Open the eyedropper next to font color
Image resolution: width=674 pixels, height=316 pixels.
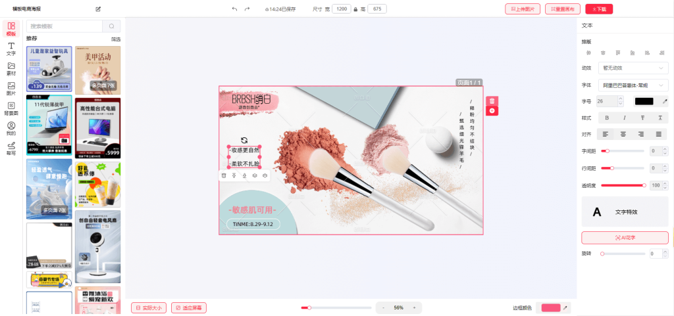tap(664, 101)
